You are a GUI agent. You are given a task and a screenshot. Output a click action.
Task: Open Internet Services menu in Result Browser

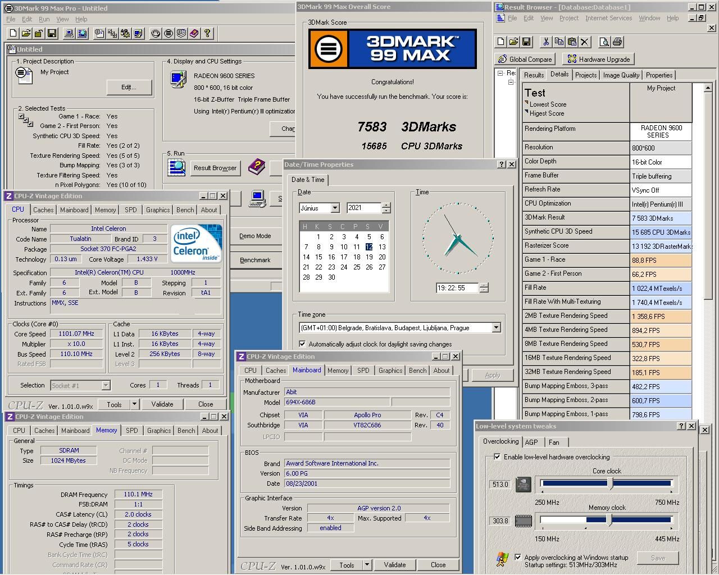608,18
